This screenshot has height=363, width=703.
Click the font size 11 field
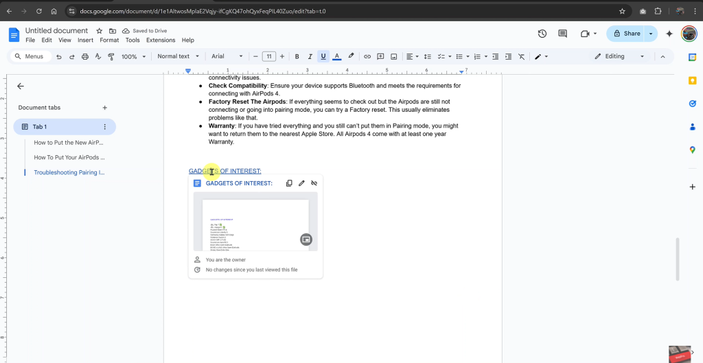click(x=269, y=56)
